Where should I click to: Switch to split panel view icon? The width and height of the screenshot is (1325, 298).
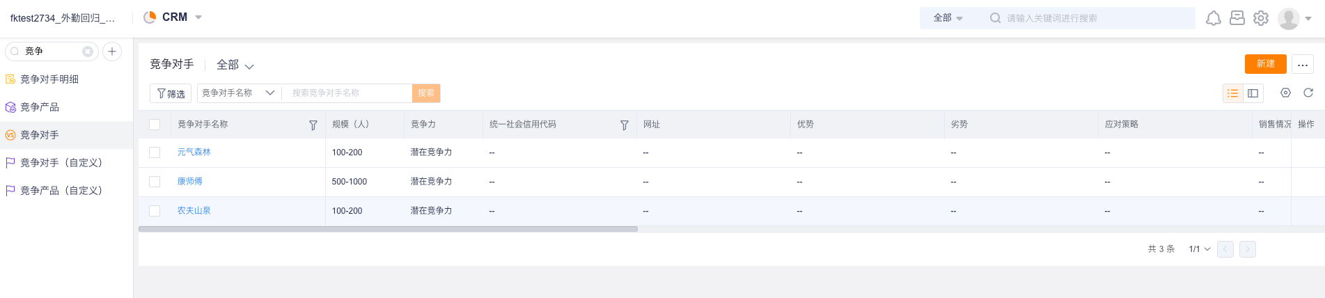[1253, 93]
